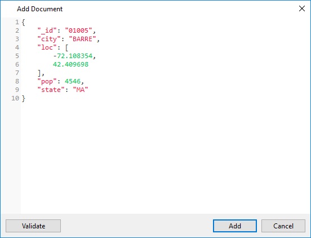Image resolution: width=311 pixels, height=238 pixels.
Task: Click the pop value 4546
Action: pos(73,81)
